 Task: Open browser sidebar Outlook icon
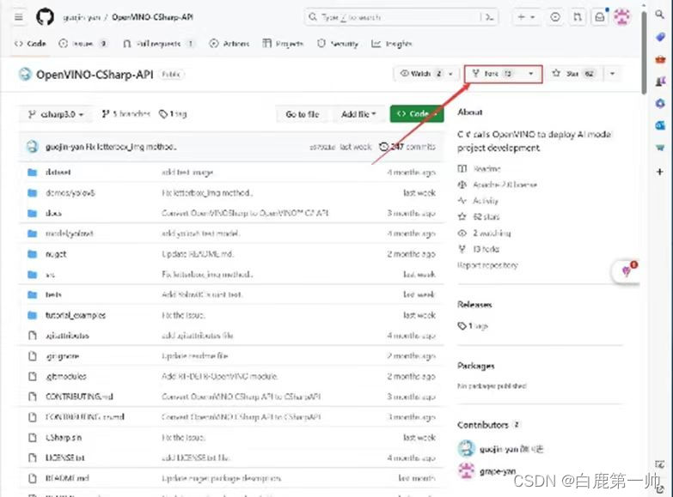[x=660, y=125]
